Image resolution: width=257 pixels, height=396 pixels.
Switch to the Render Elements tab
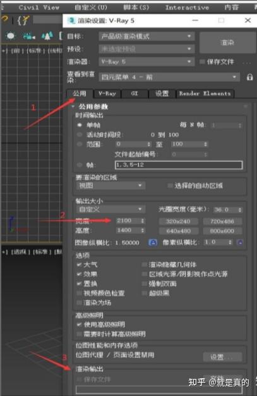pyautogui.click(x=205, y=94)
